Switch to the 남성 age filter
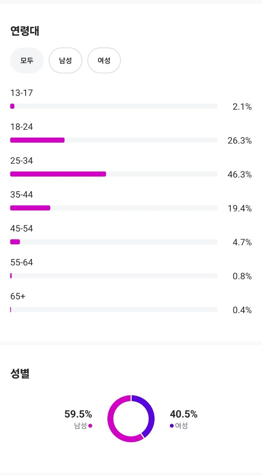262x475 pixels. (x=65, y=61)
